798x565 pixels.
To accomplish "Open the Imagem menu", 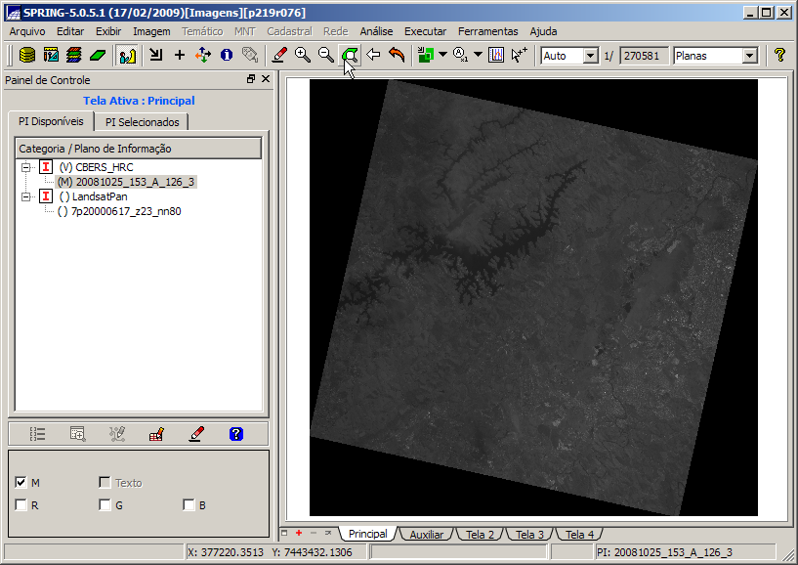I will click(x=151, y=31).
